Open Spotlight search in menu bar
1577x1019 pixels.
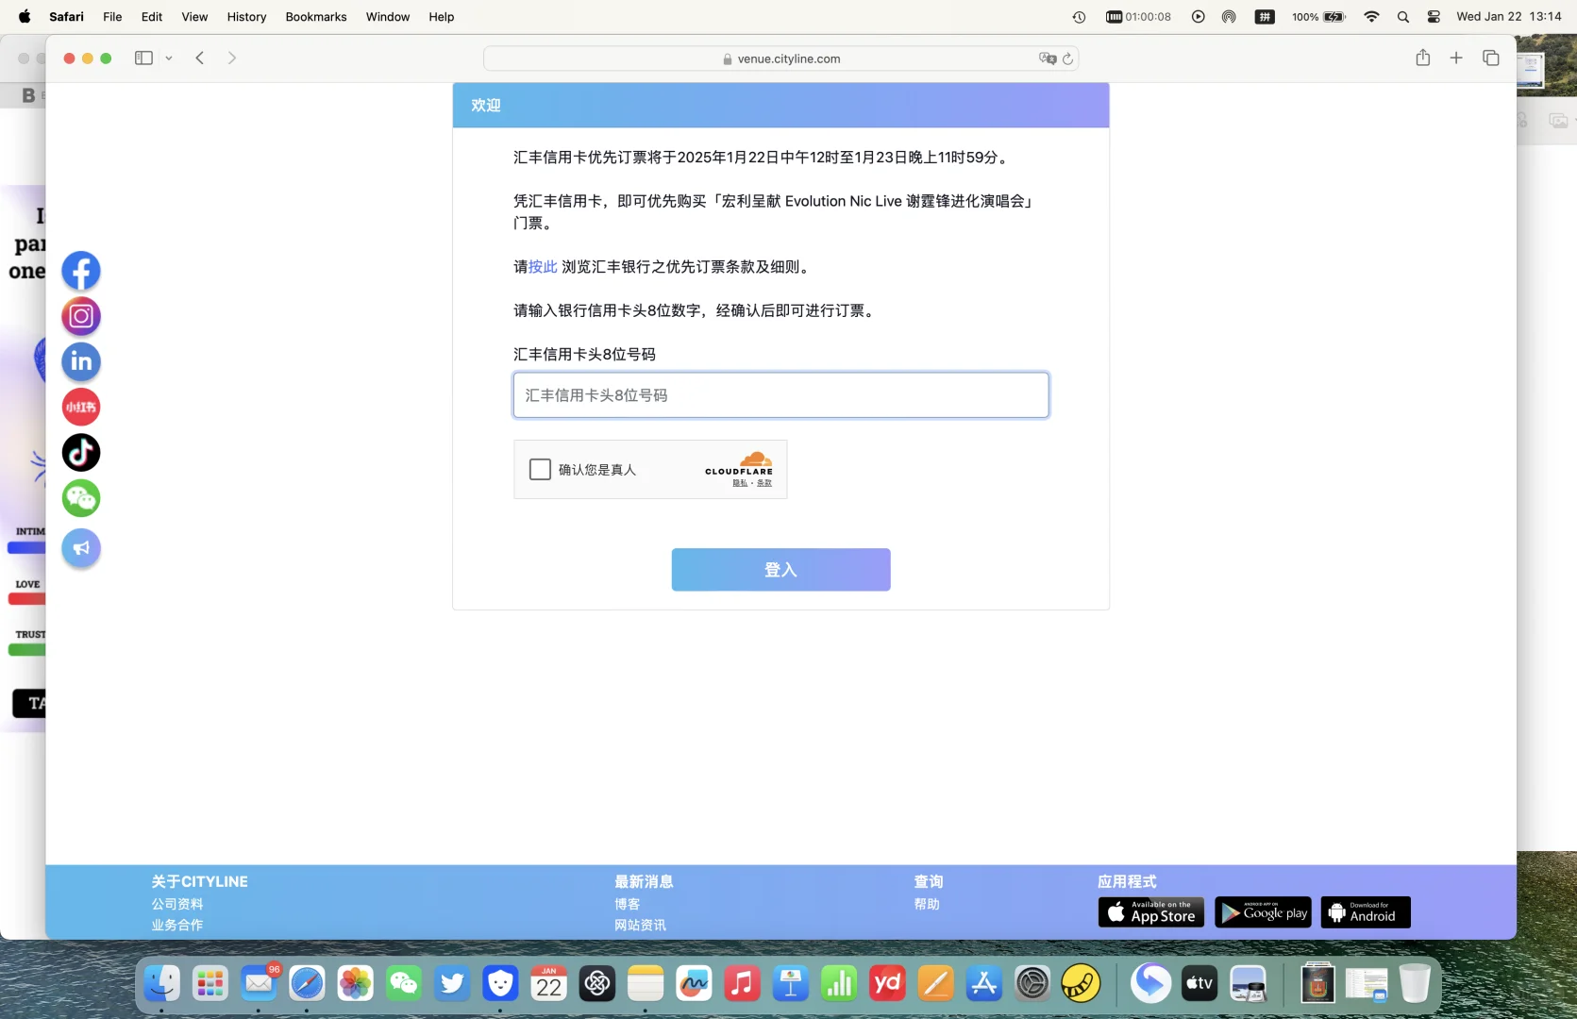pyautogui.click(x=1403, y=17)
